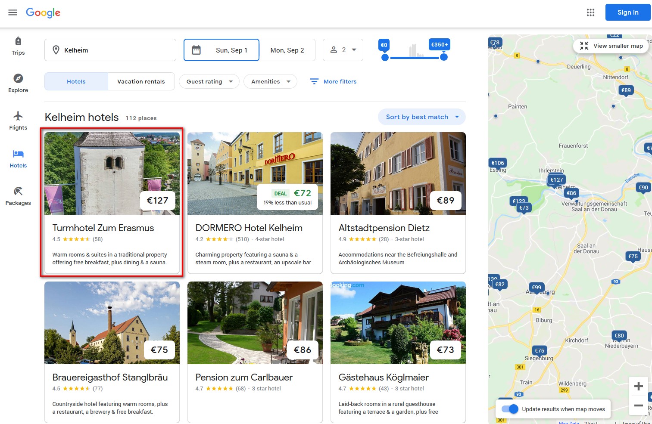
Task: Select Hotels in the sidebar
Action: click(18, 158)
